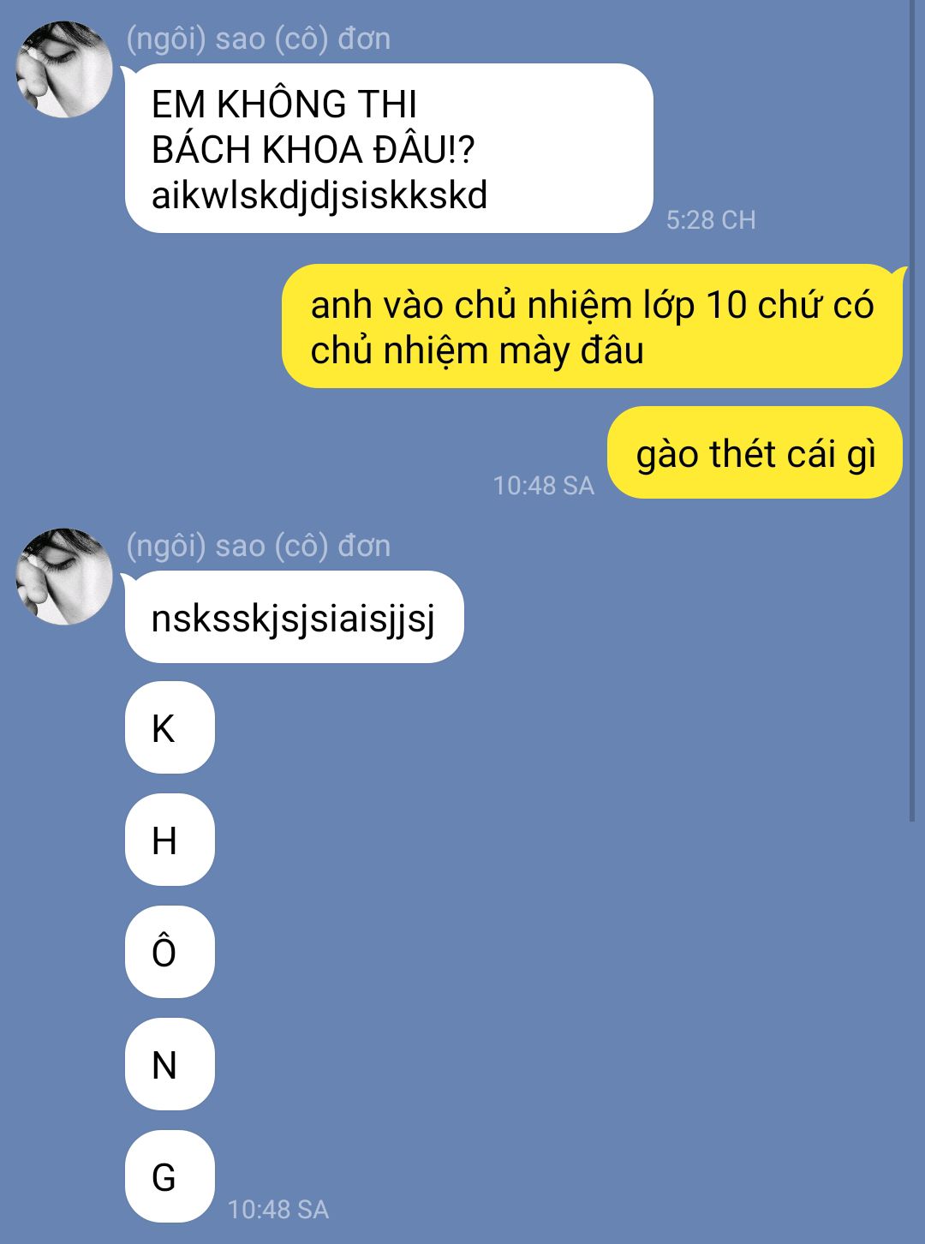Screen dimensions: 925x1244
Task: Tap the 'gào thét cái gì' bubble
Action: [755, 452]
